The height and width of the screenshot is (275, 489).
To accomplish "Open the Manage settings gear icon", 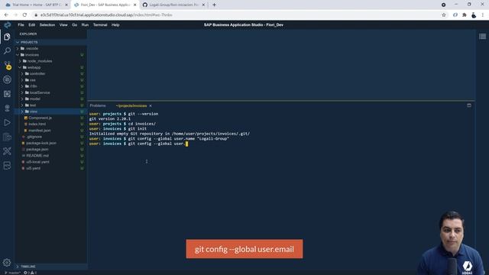I will click(7, 262).
